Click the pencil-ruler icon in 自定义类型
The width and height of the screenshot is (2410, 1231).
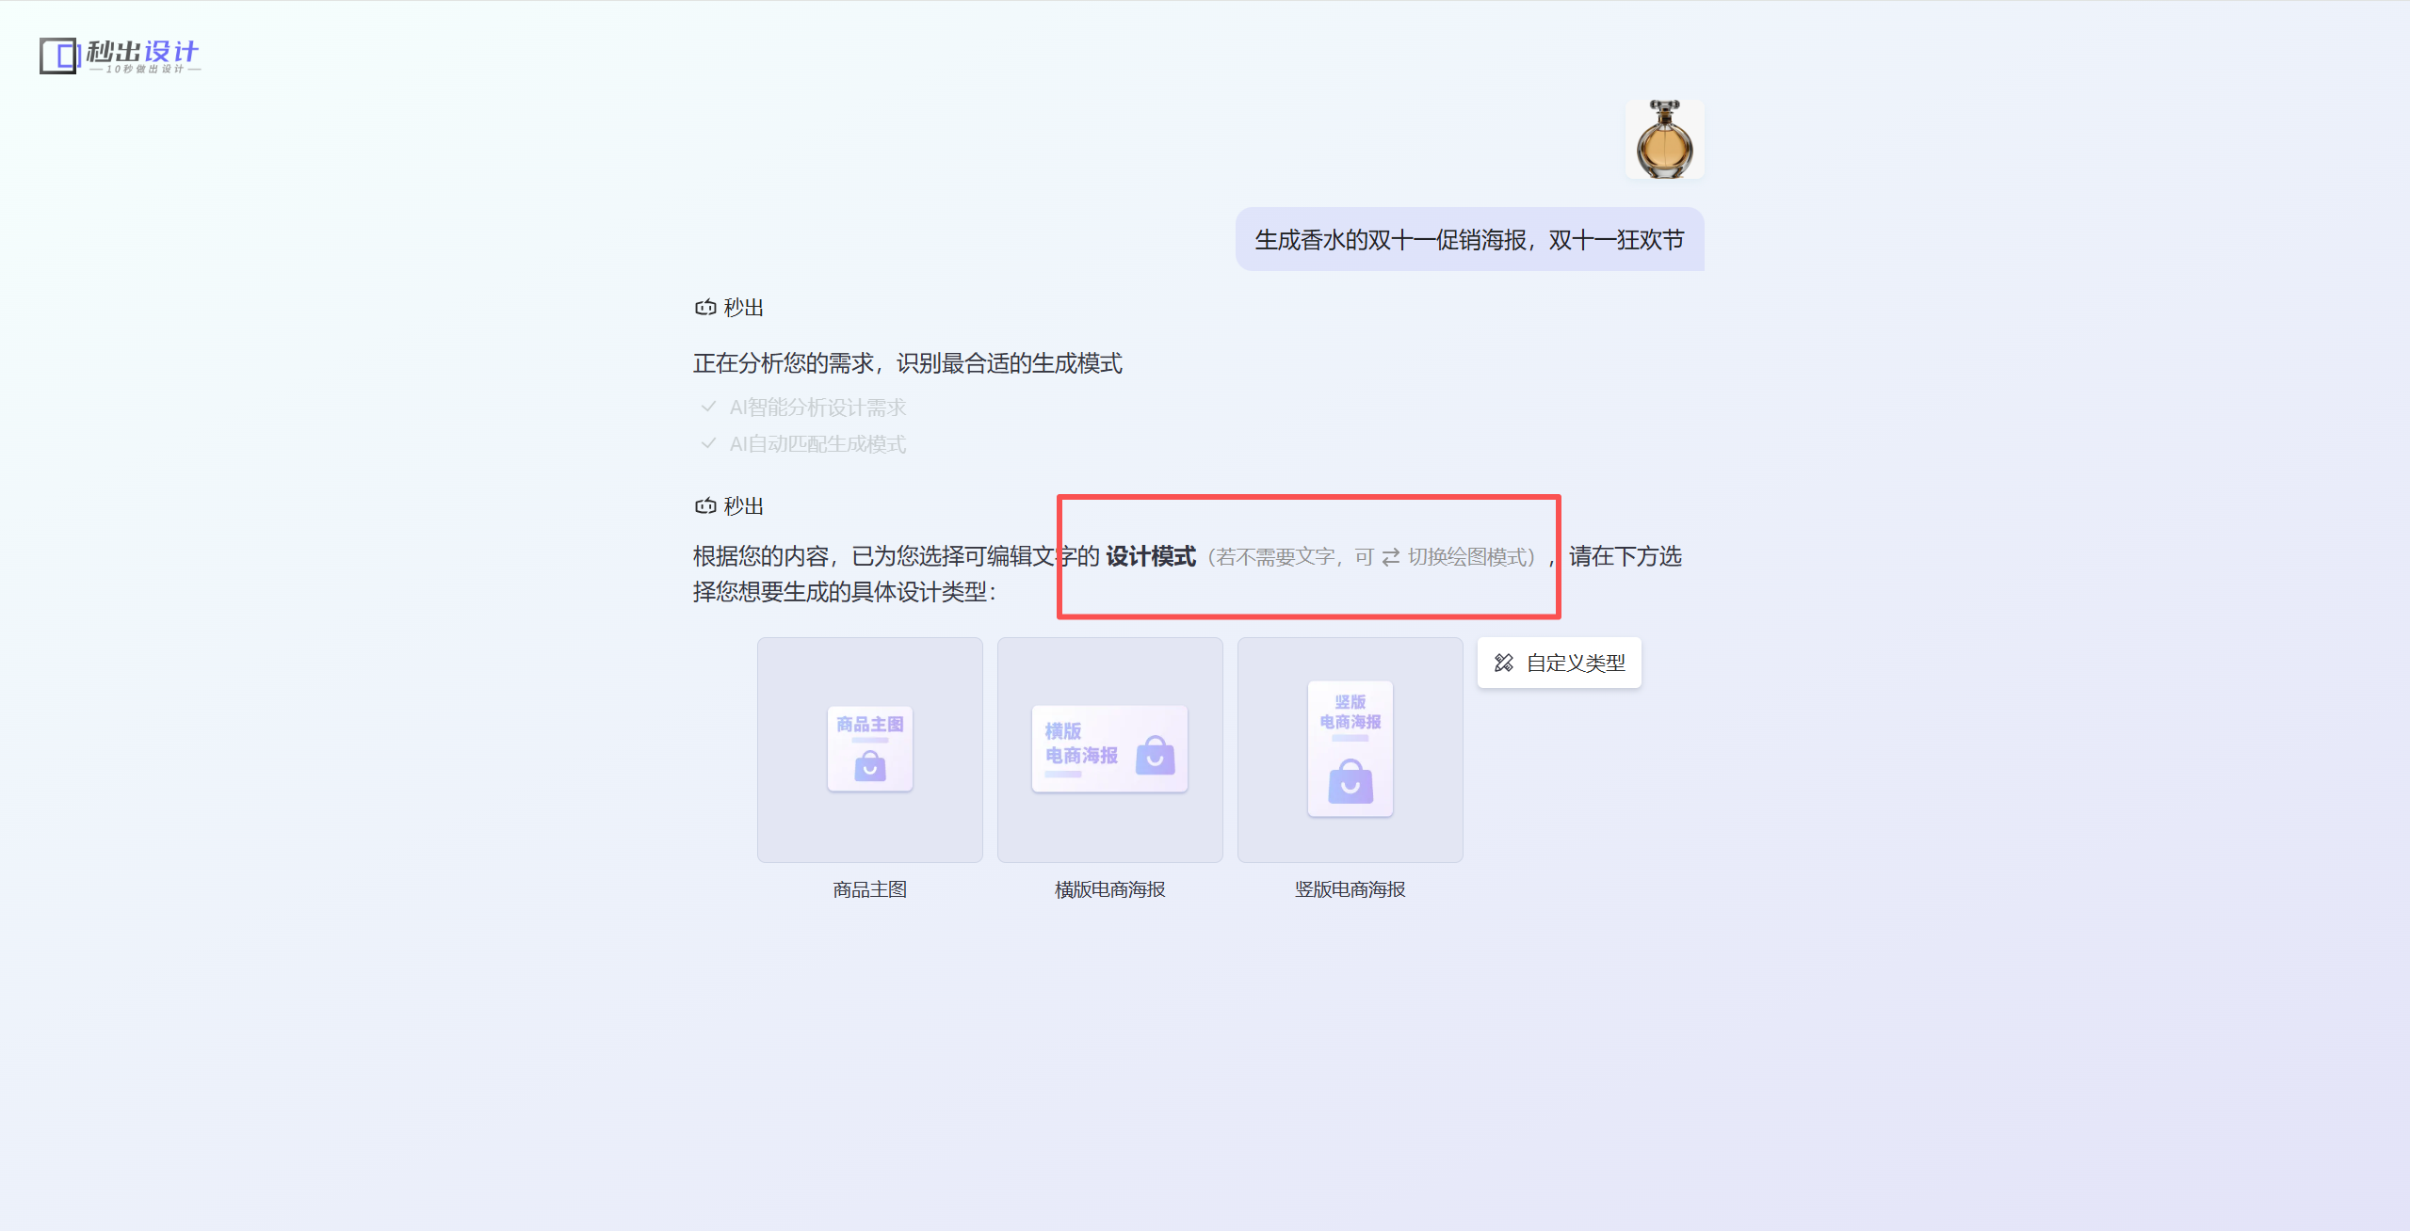coord(1504,663)
